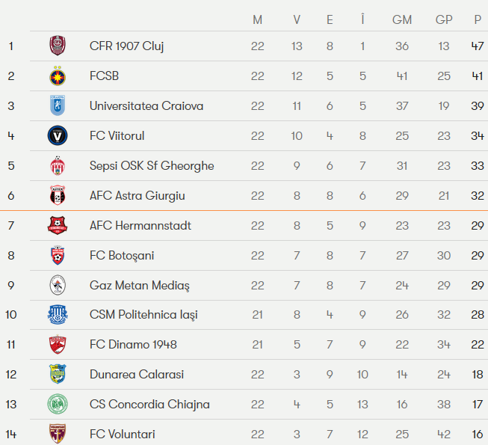Screen dimensions: 488x445
Task: Click the CS Concordia Chiajna badge
Action: pos(58,405)
